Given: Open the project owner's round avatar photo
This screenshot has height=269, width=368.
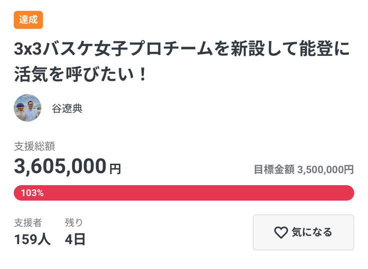Looking at the screenshot, I should 27,108.
